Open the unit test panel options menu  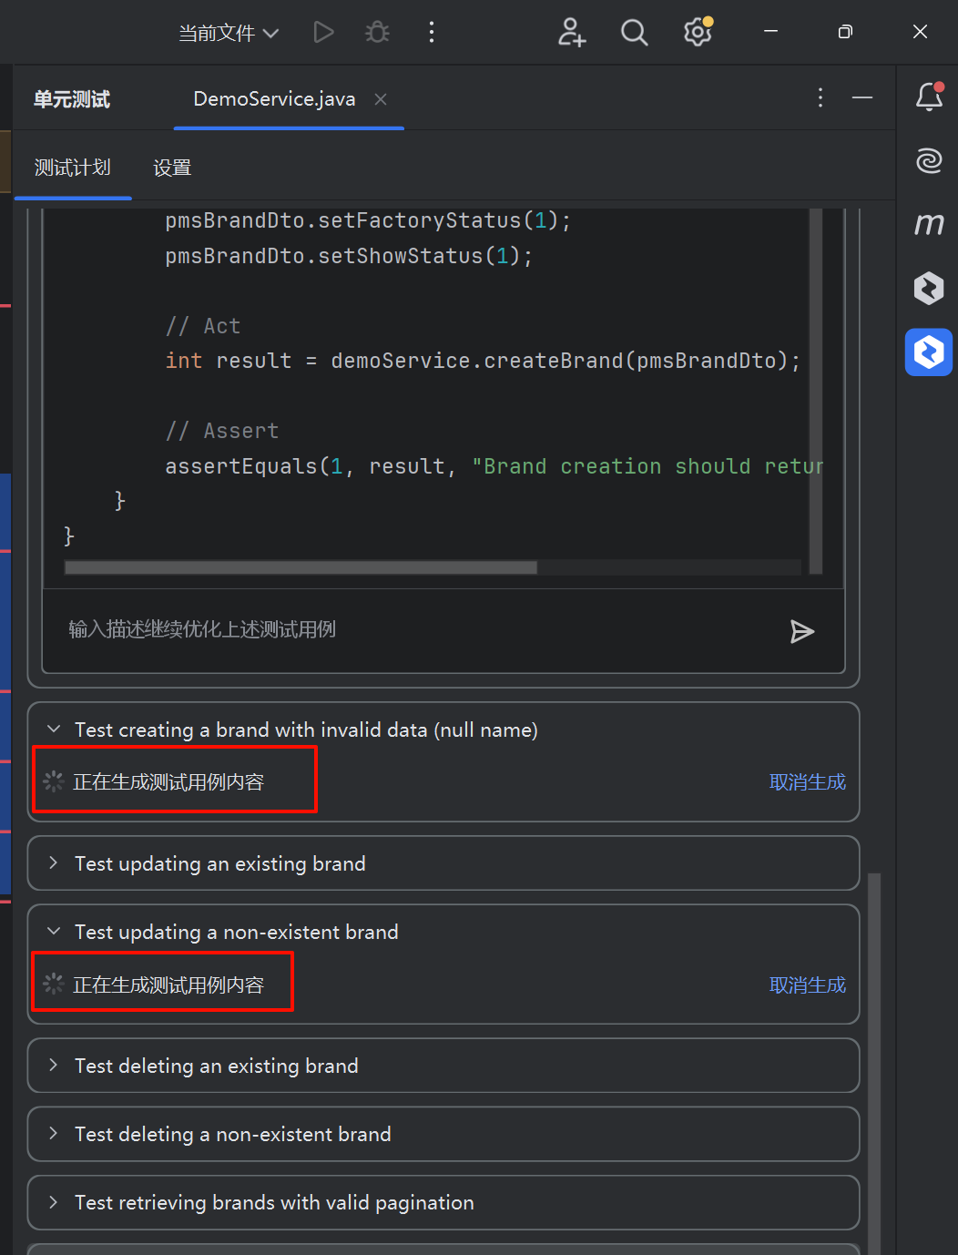point(820,97)
